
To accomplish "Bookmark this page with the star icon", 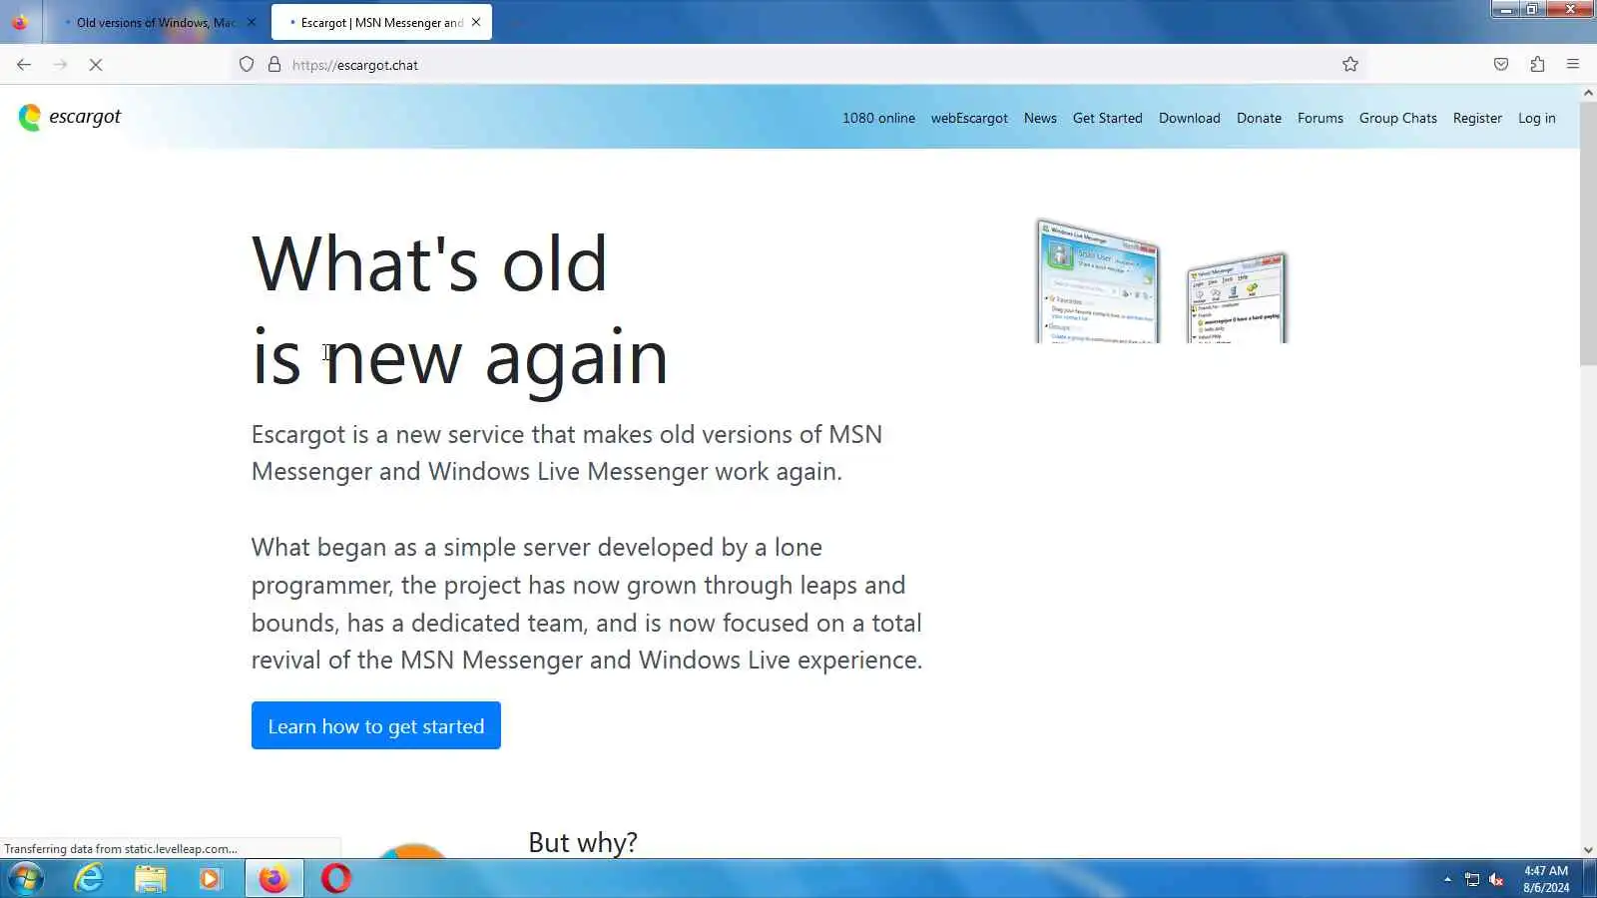I will (1350, 65).
